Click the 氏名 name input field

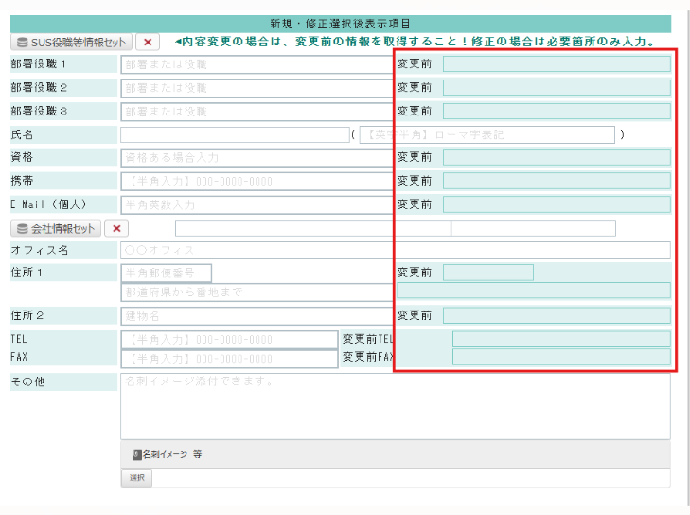(235, 134)
